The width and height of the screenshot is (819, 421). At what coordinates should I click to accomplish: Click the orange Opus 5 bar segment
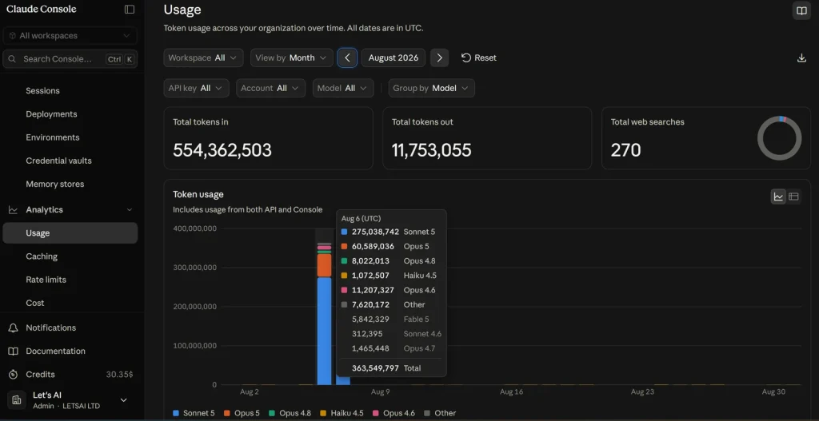[325, 265]
